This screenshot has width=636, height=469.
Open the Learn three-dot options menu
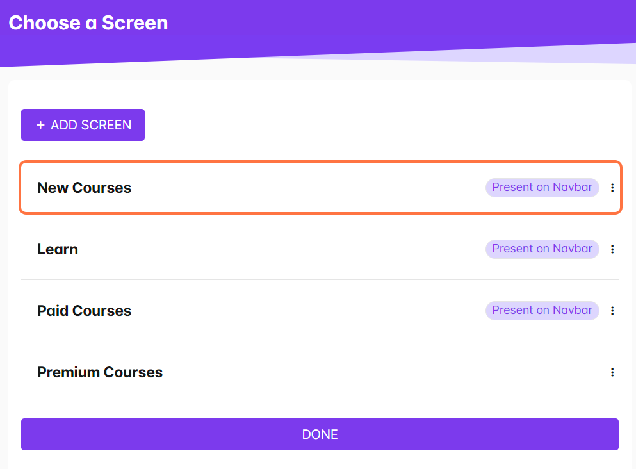[x=612, y=249]
